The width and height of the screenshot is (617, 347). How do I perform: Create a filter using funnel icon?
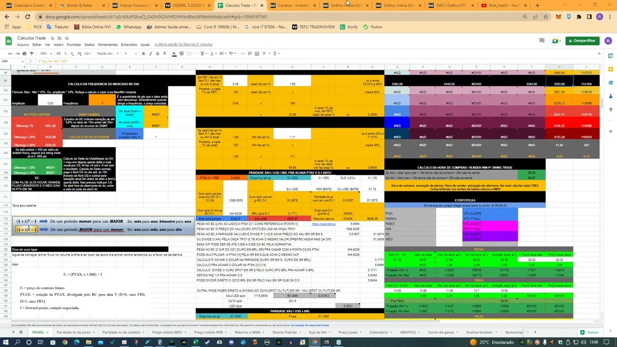(264, 53)
